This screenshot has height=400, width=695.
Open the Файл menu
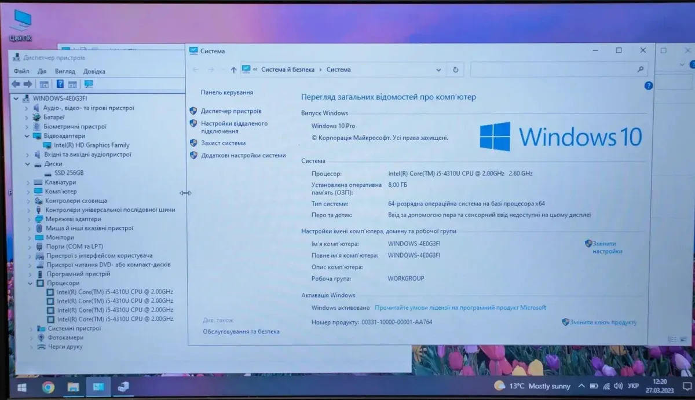click(21, 71)
